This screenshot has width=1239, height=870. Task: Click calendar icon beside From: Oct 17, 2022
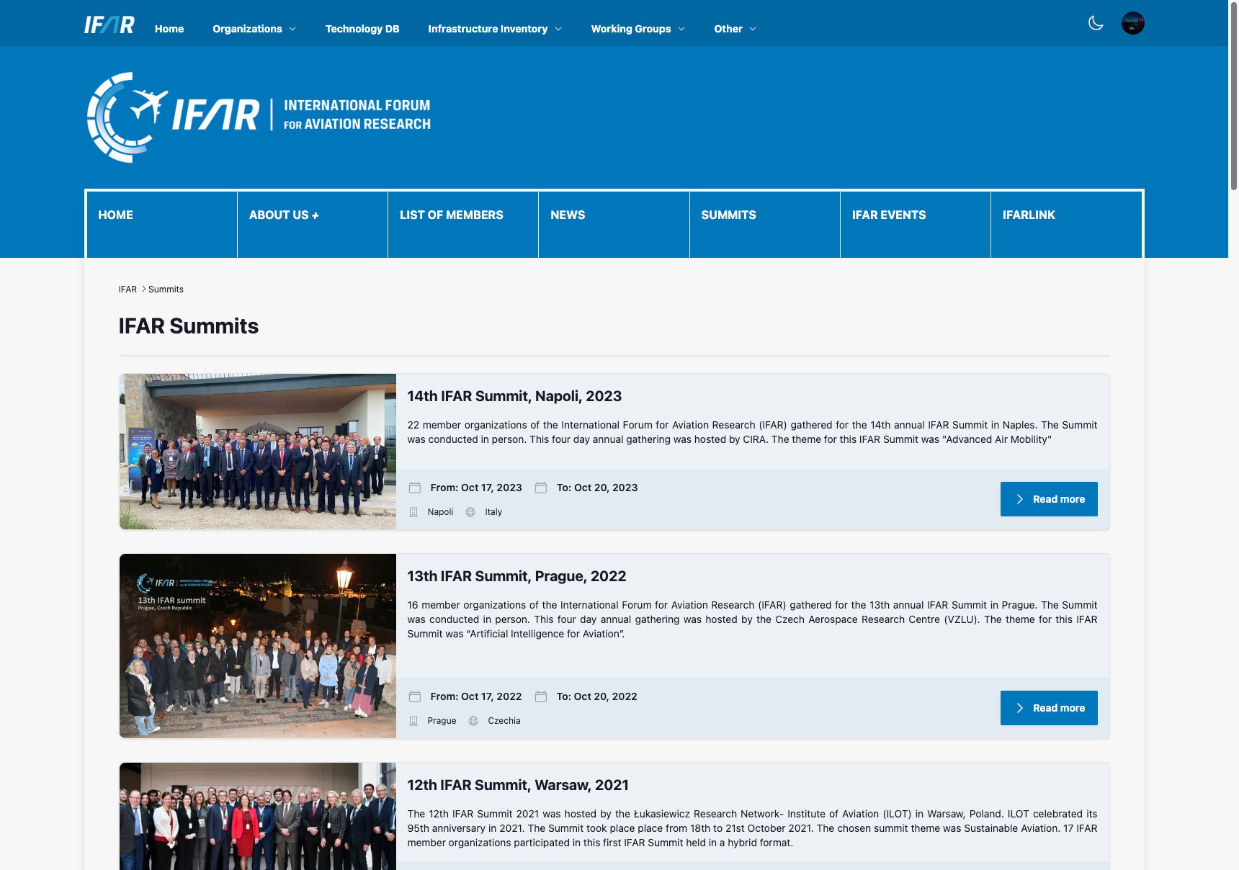click(415, 696)
